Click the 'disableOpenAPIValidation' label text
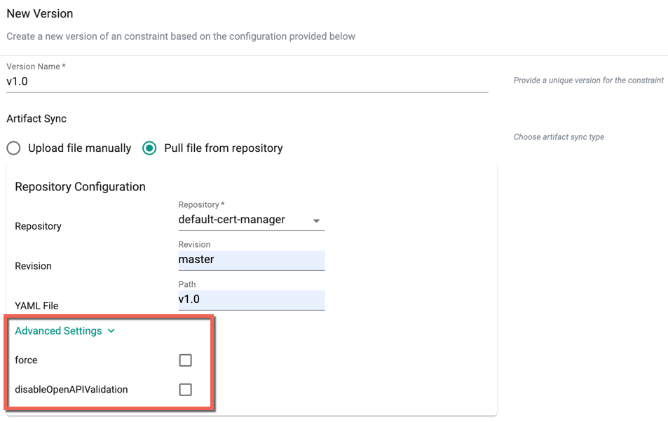 [x=71, y=389]
